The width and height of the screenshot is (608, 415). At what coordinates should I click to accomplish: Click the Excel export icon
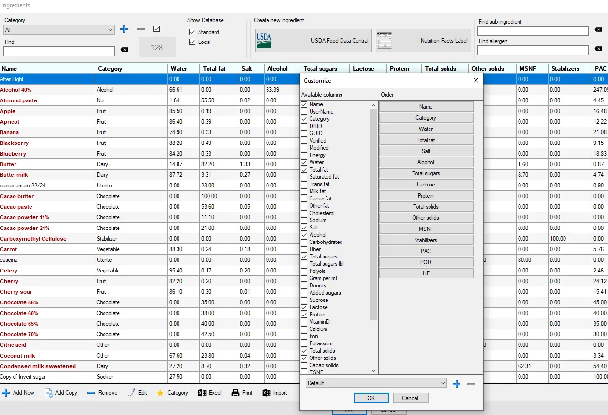202,393
